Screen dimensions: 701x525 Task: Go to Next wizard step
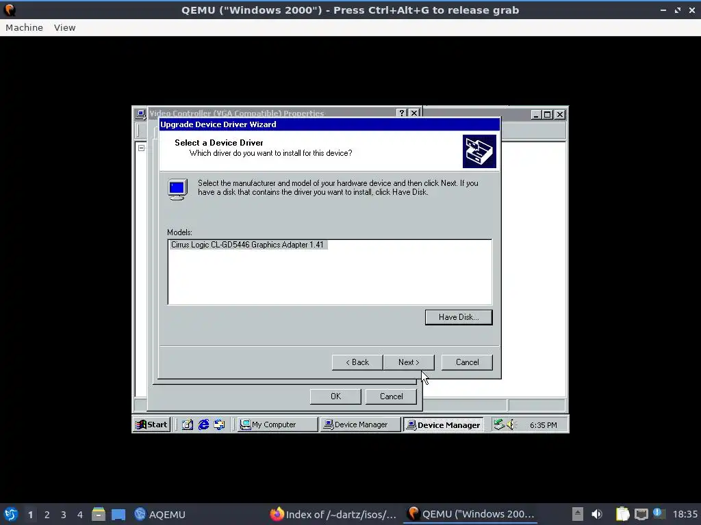pyautogui.click(x=409, y=362)
